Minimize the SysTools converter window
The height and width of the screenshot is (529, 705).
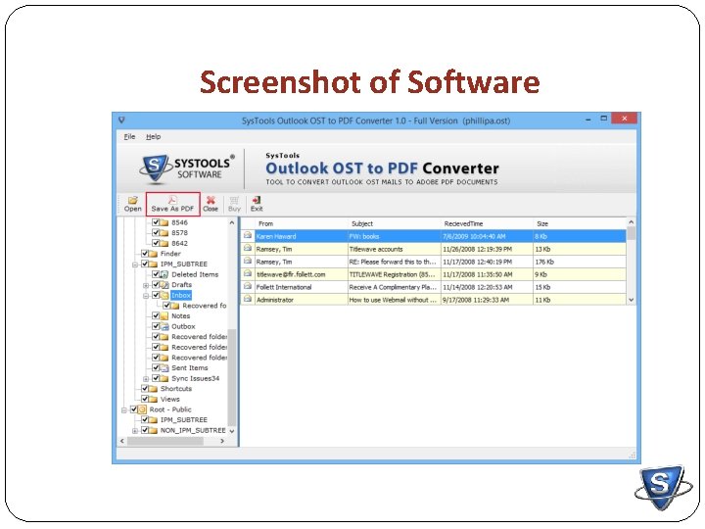pyautogui.click(x=588, y=120)
